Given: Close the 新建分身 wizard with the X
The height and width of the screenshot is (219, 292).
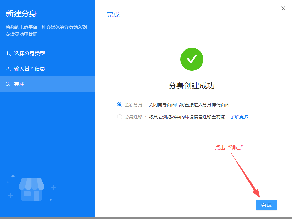Looking at the screenshot, I should (283, 8).
